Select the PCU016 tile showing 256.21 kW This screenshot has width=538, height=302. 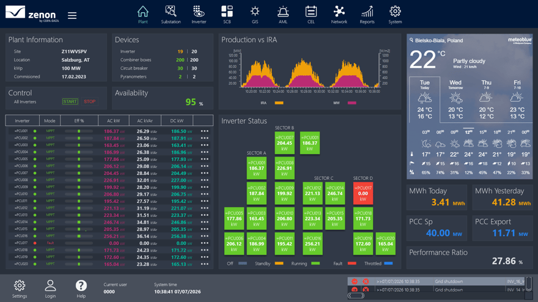[x=312, y=244]
